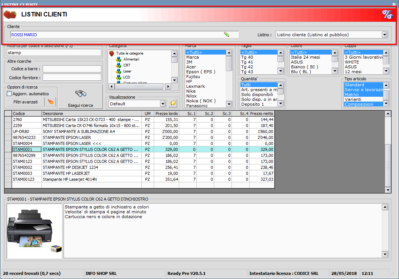Click the Alimentari category cubes icon
This screenshot has height=279, width=399.
(x=119, y=59)
